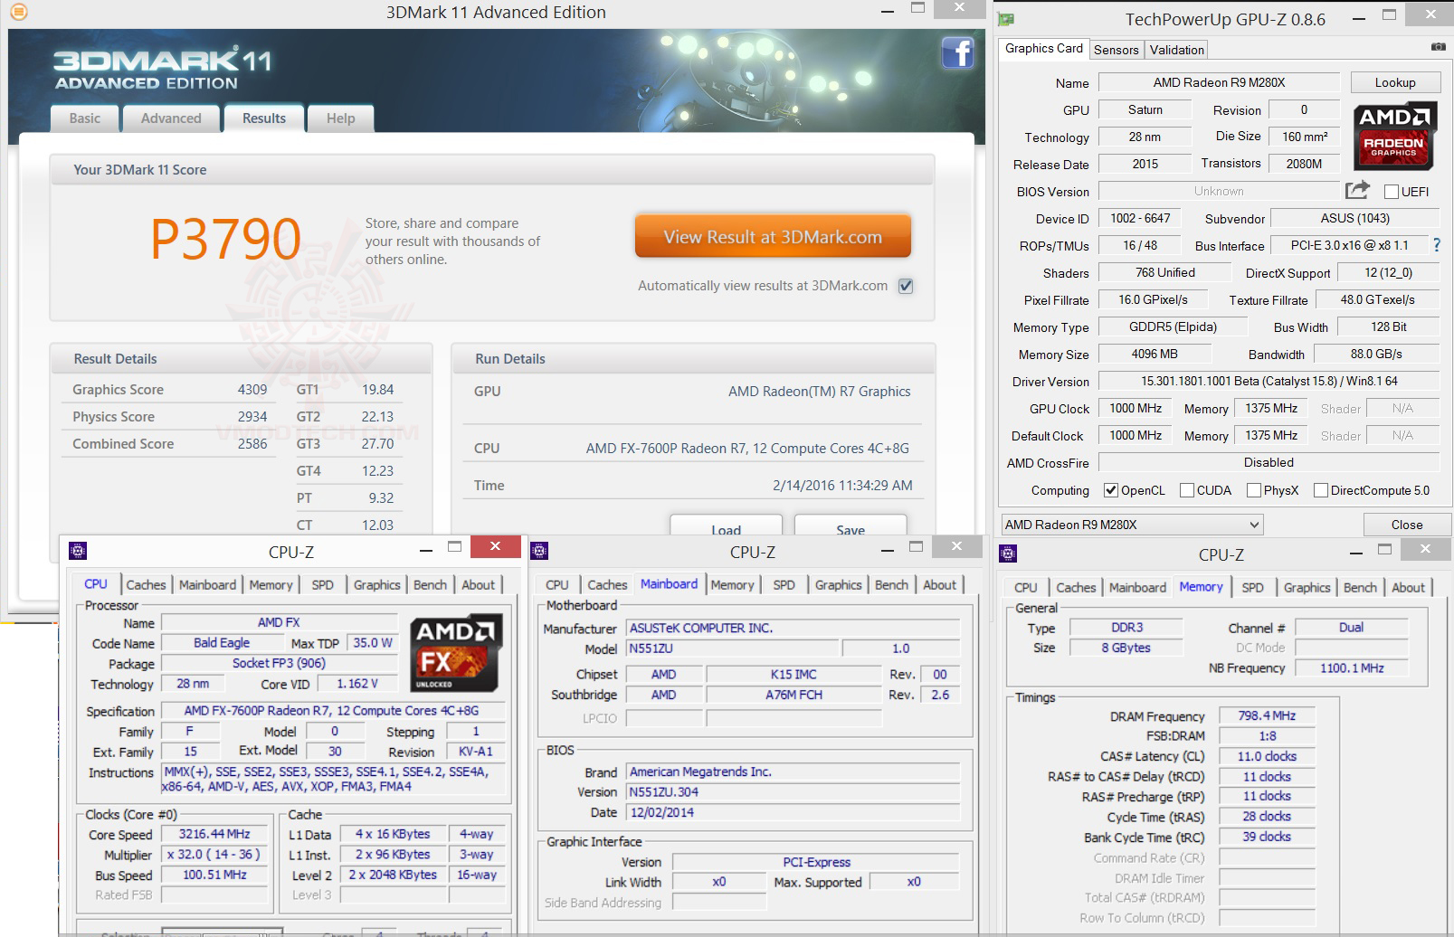Click the Graphics Score value 4309
1454x937 pixels.
tap(252, 390)
